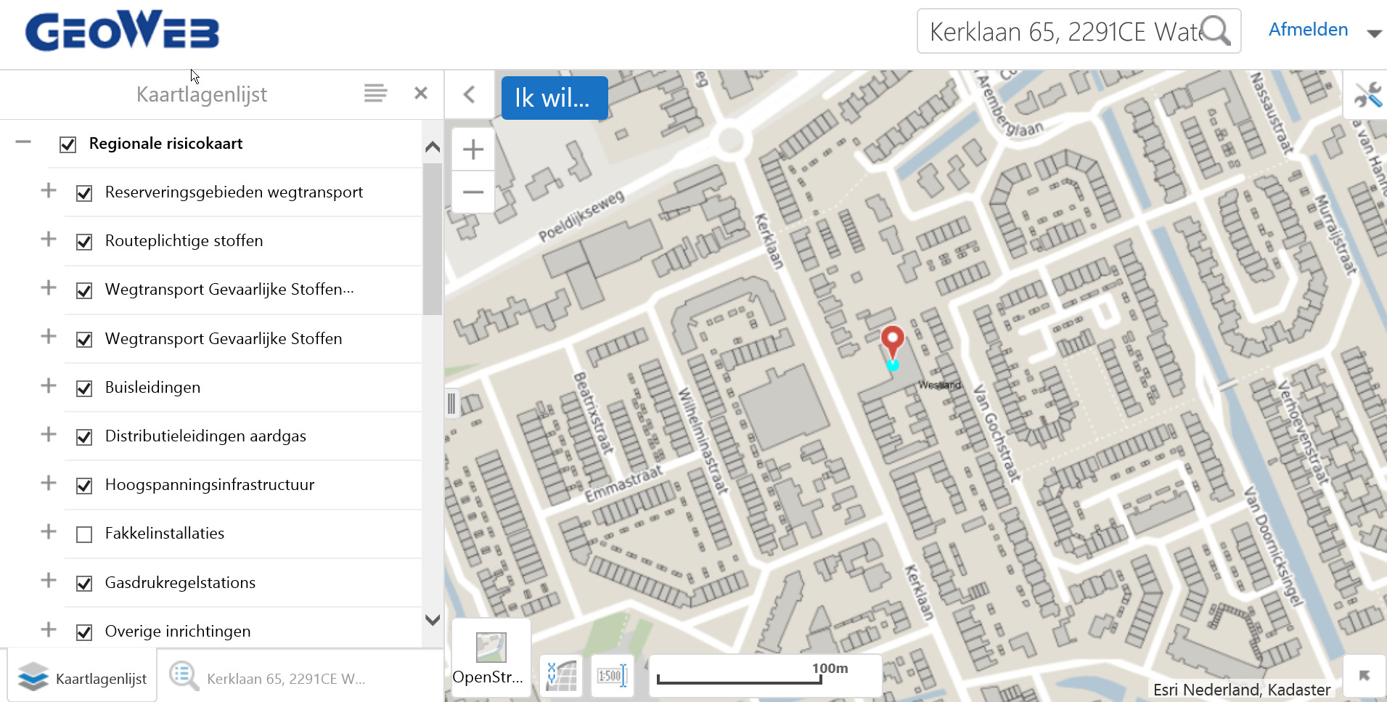Expand Gasdrukregelstations layer

[49, 580]
